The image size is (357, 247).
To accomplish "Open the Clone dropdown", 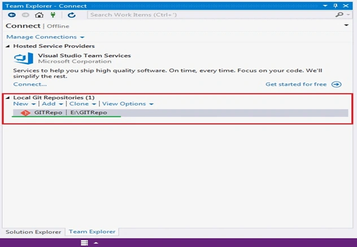I will (82, 104).
